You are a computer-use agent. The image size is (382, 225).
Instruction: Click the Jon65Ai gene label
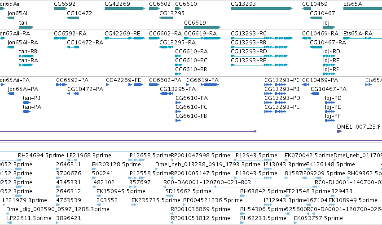[18, 13]
